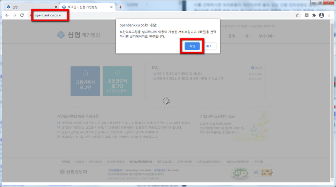The width and height of the screenshot is (336, 187).
Task: Click the 신협 개인뱅킹 logo
Action: [x=78, y=35]
